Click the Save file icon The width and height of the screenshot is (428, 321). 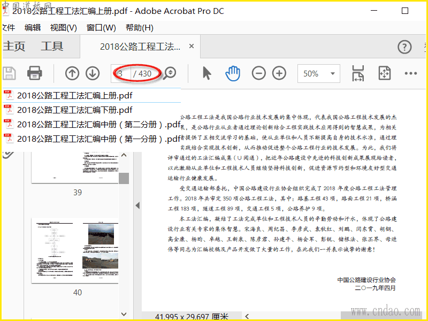[x=9, y=73]
